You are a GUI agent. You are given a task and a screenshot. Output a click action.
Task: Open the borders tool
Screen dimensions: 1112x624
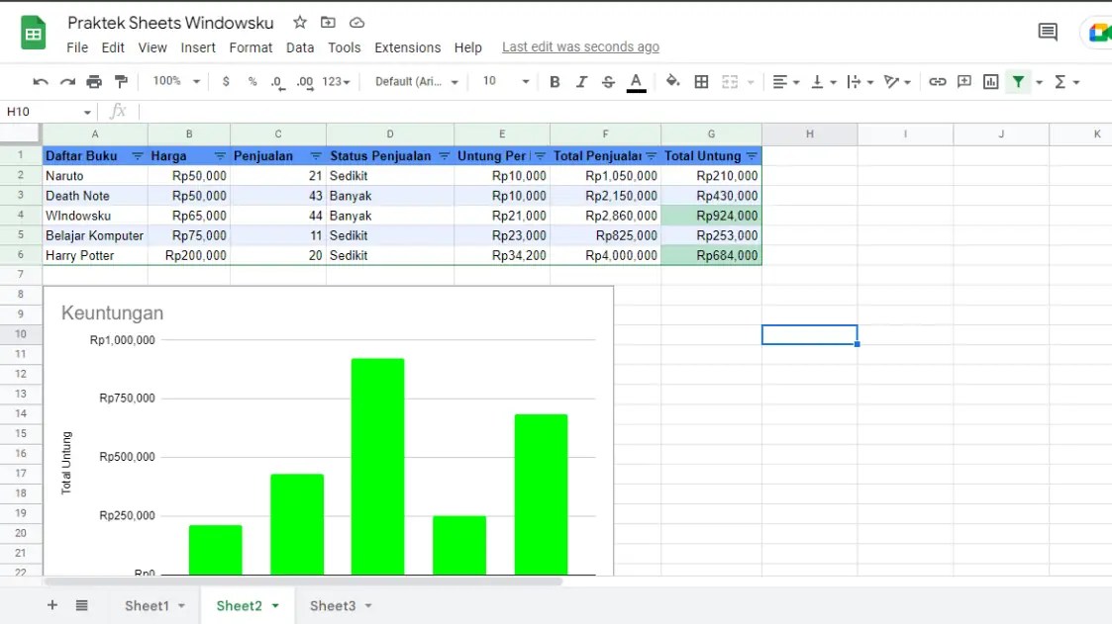(701, 82)
